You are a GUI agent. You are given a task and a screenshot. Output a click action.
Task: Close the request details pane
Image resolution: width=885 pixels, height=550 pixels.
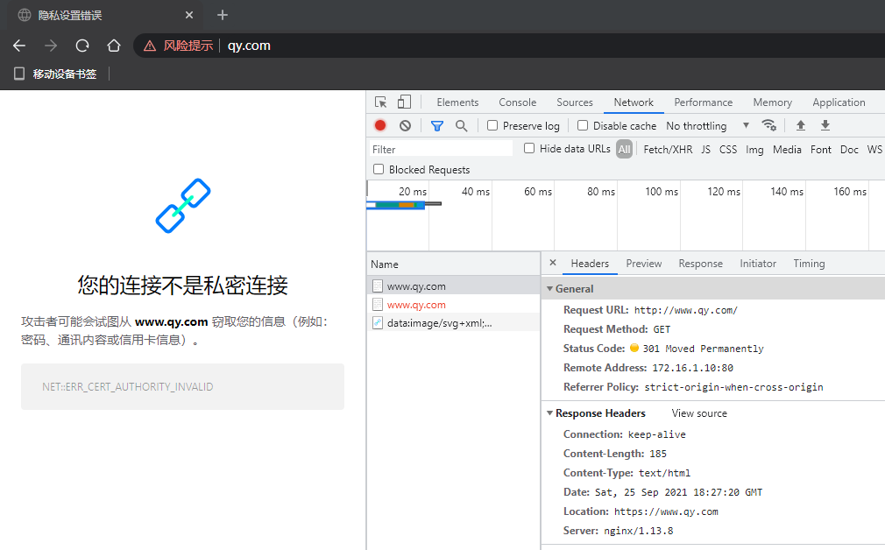(x=553, y=263)
